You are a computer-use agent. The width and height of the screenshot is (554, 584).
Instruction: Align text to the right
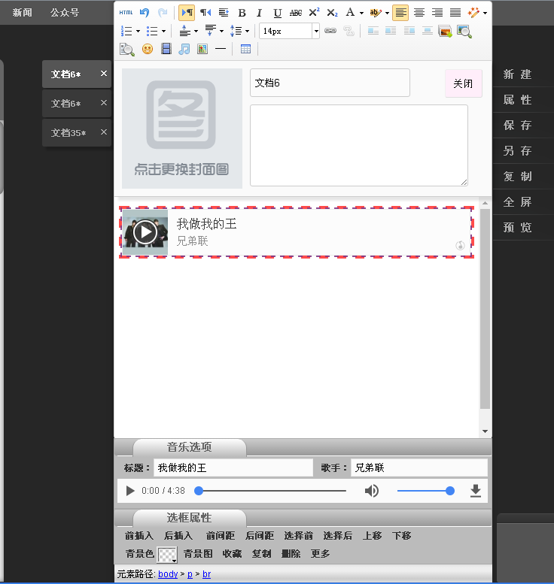(x=437, y=13)
